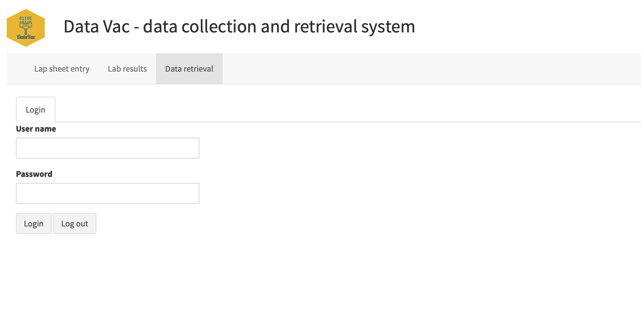The height and width of the screenshot is (317, 641).
Task: Click the Data Vac page heading
Action: 239,26
